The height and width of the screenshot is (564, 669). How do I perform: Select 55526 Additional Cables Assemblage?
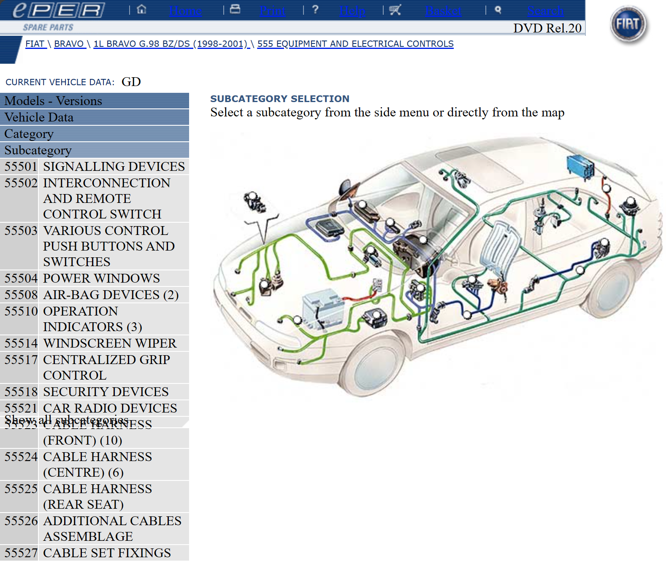click(95, 529)
